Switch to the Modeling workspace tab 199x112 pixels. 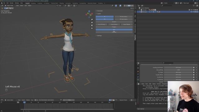[x=33, y=3]
